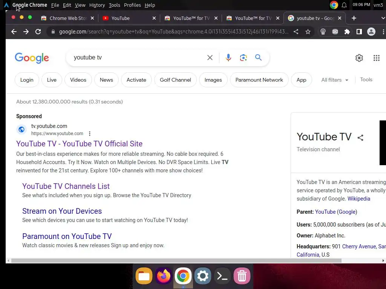Expand the tab search chevron

(383, 18)
